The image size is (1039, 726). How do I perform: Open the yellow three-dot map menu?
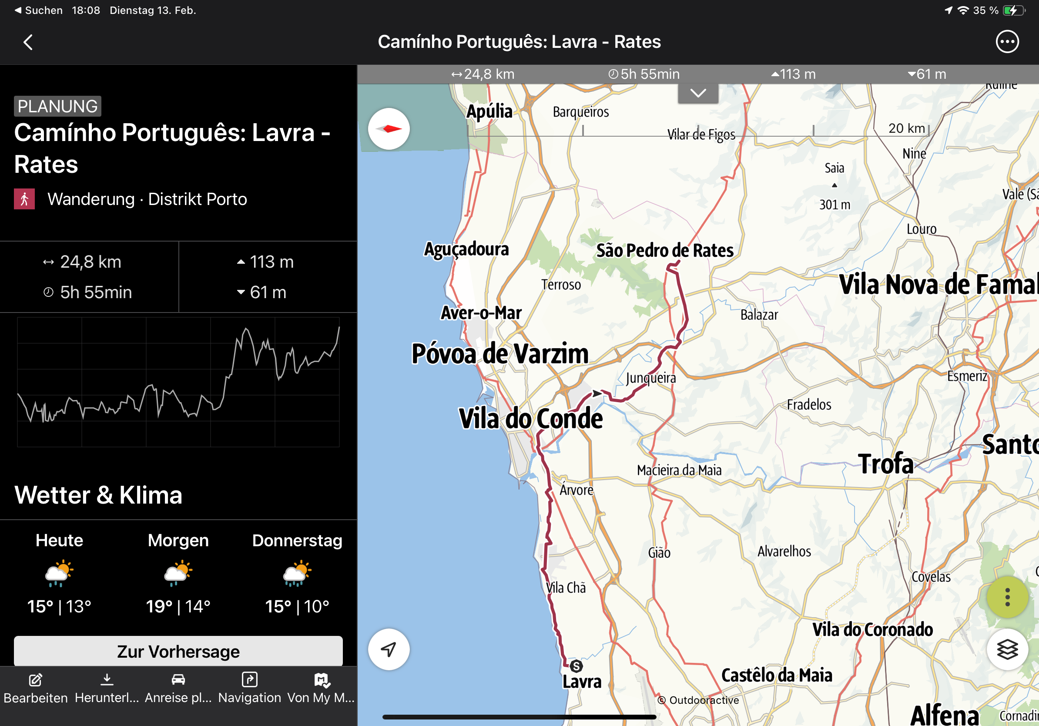pyautogui.click(x=1007, y=597)
